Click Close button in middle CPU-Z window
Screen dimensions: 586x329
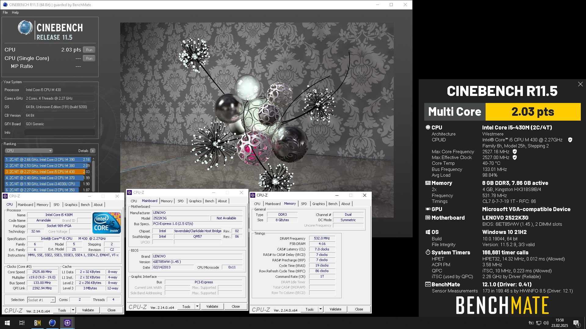point(236,306)
